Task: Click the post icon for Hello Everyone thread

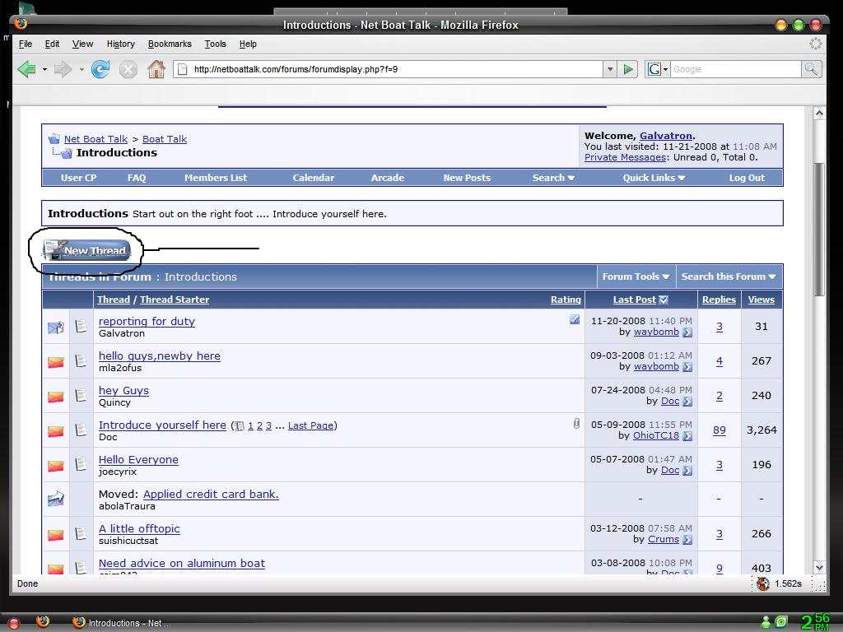Action: (82, 464)
